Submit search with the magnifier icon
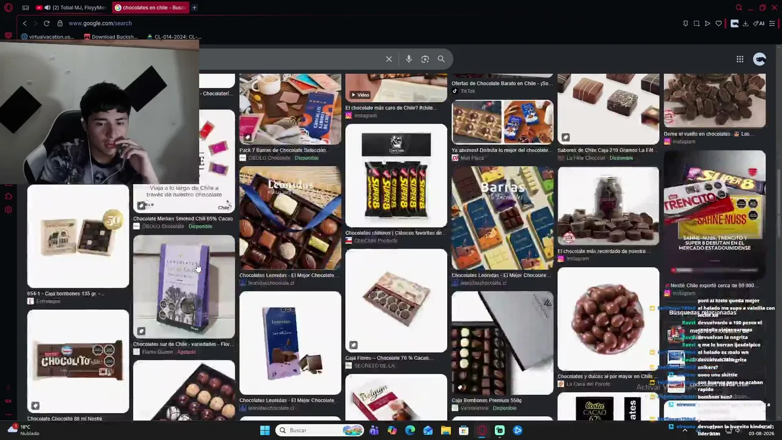 (441, 59)
